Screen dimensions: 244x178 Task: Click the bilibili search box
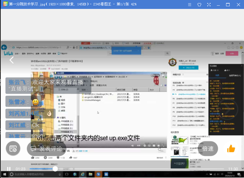pos(136,54)
